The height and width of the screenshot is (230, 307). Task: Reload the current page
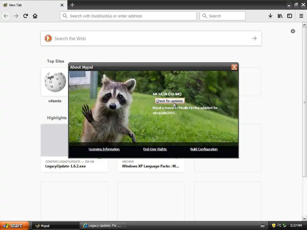tap(25, 16)
